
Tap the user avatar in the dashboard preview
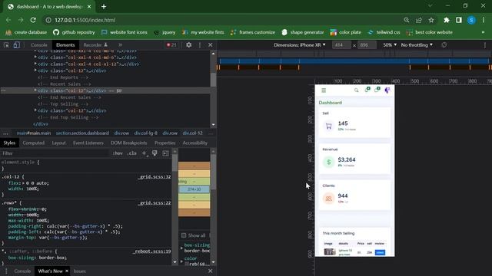[x=387, y=90]
